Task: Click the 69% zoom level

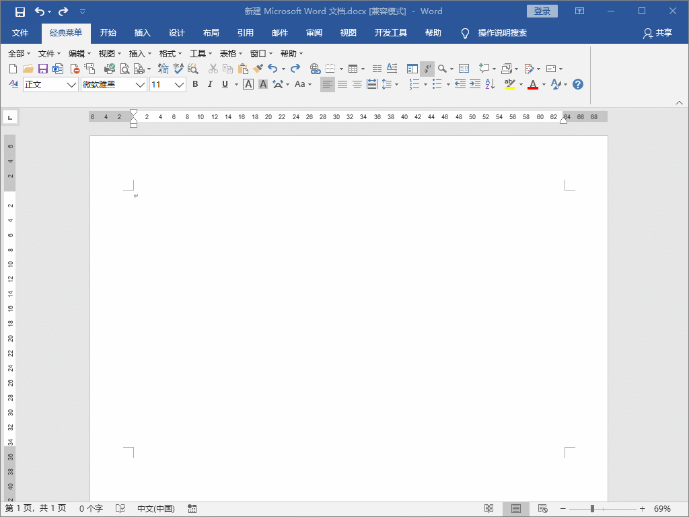Action: click(x=662, y=509)
